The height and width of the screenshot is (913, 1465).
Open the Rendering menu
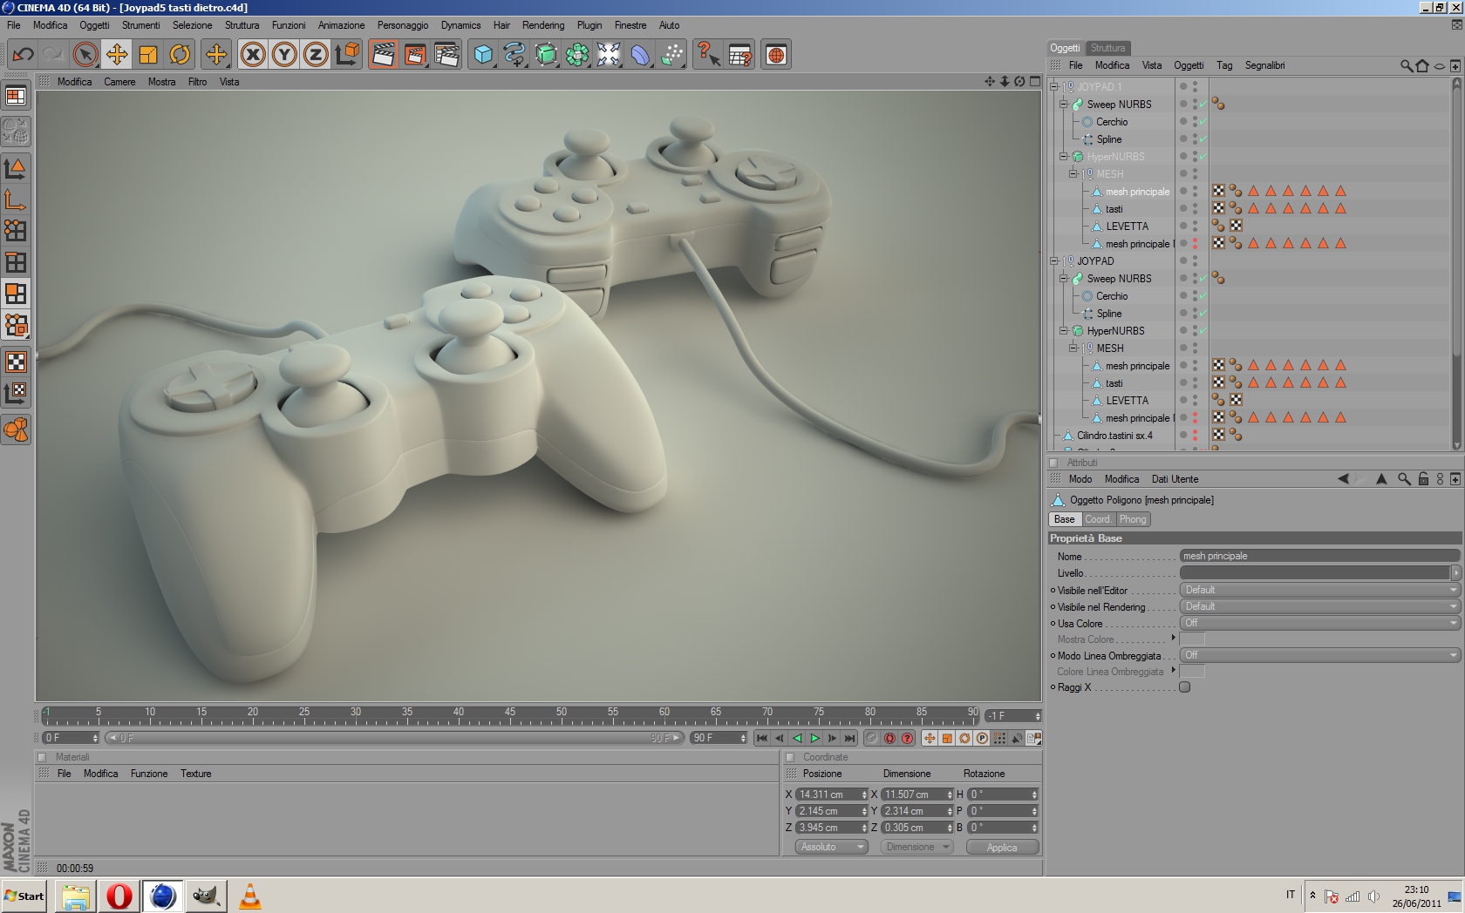click(x=543, y=25)
